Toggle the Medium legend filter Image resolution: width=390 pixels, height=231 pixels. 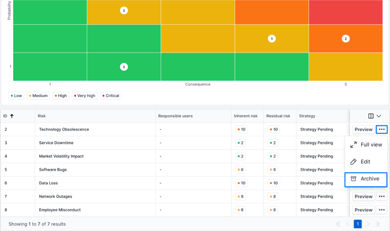point(38,96)
